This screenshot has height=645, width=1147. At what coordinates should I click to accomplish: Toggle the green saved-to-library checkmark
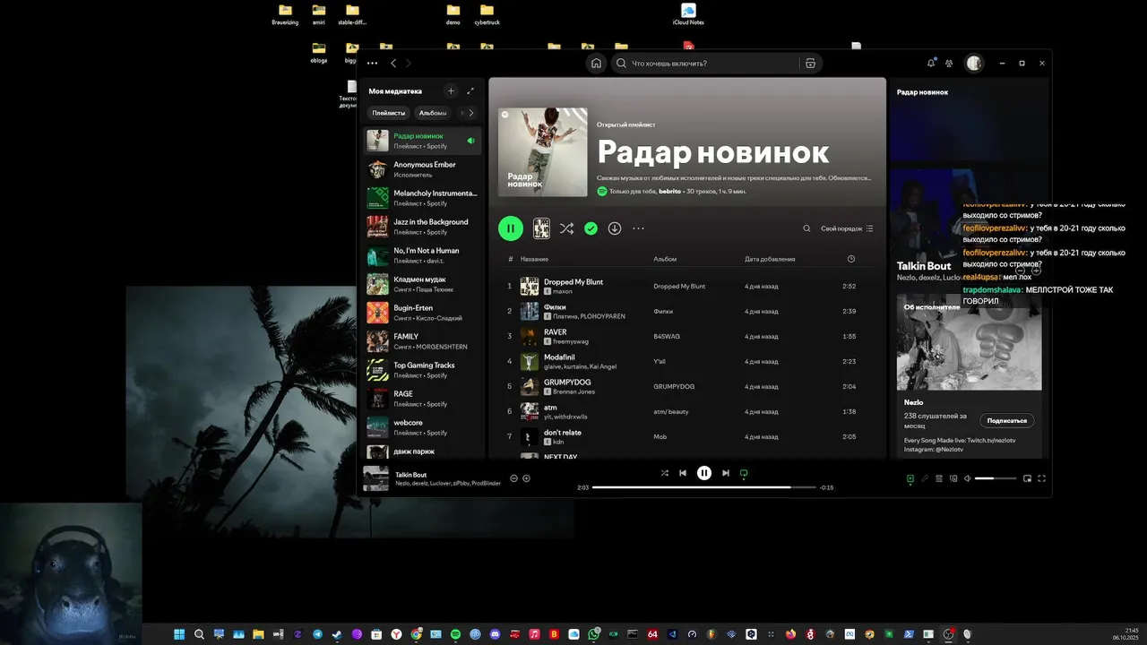coord(591,228)
